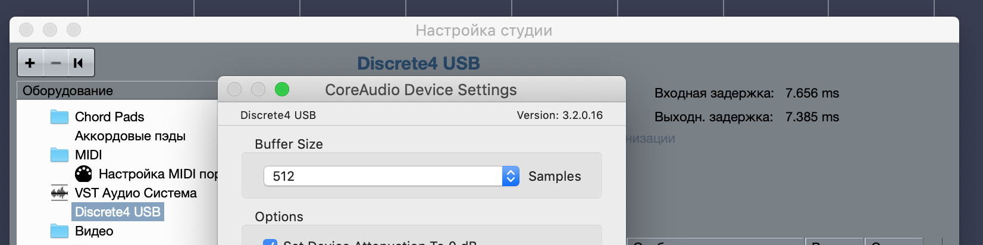Select Discrete4 USB in the device tree
983x245 pixels.
[x=118, y=212]
